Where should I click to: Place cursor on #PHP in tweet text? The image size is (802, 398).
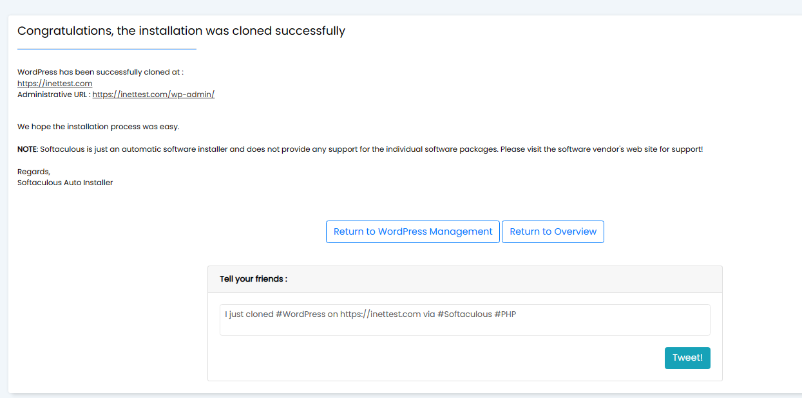coord(506,314)
